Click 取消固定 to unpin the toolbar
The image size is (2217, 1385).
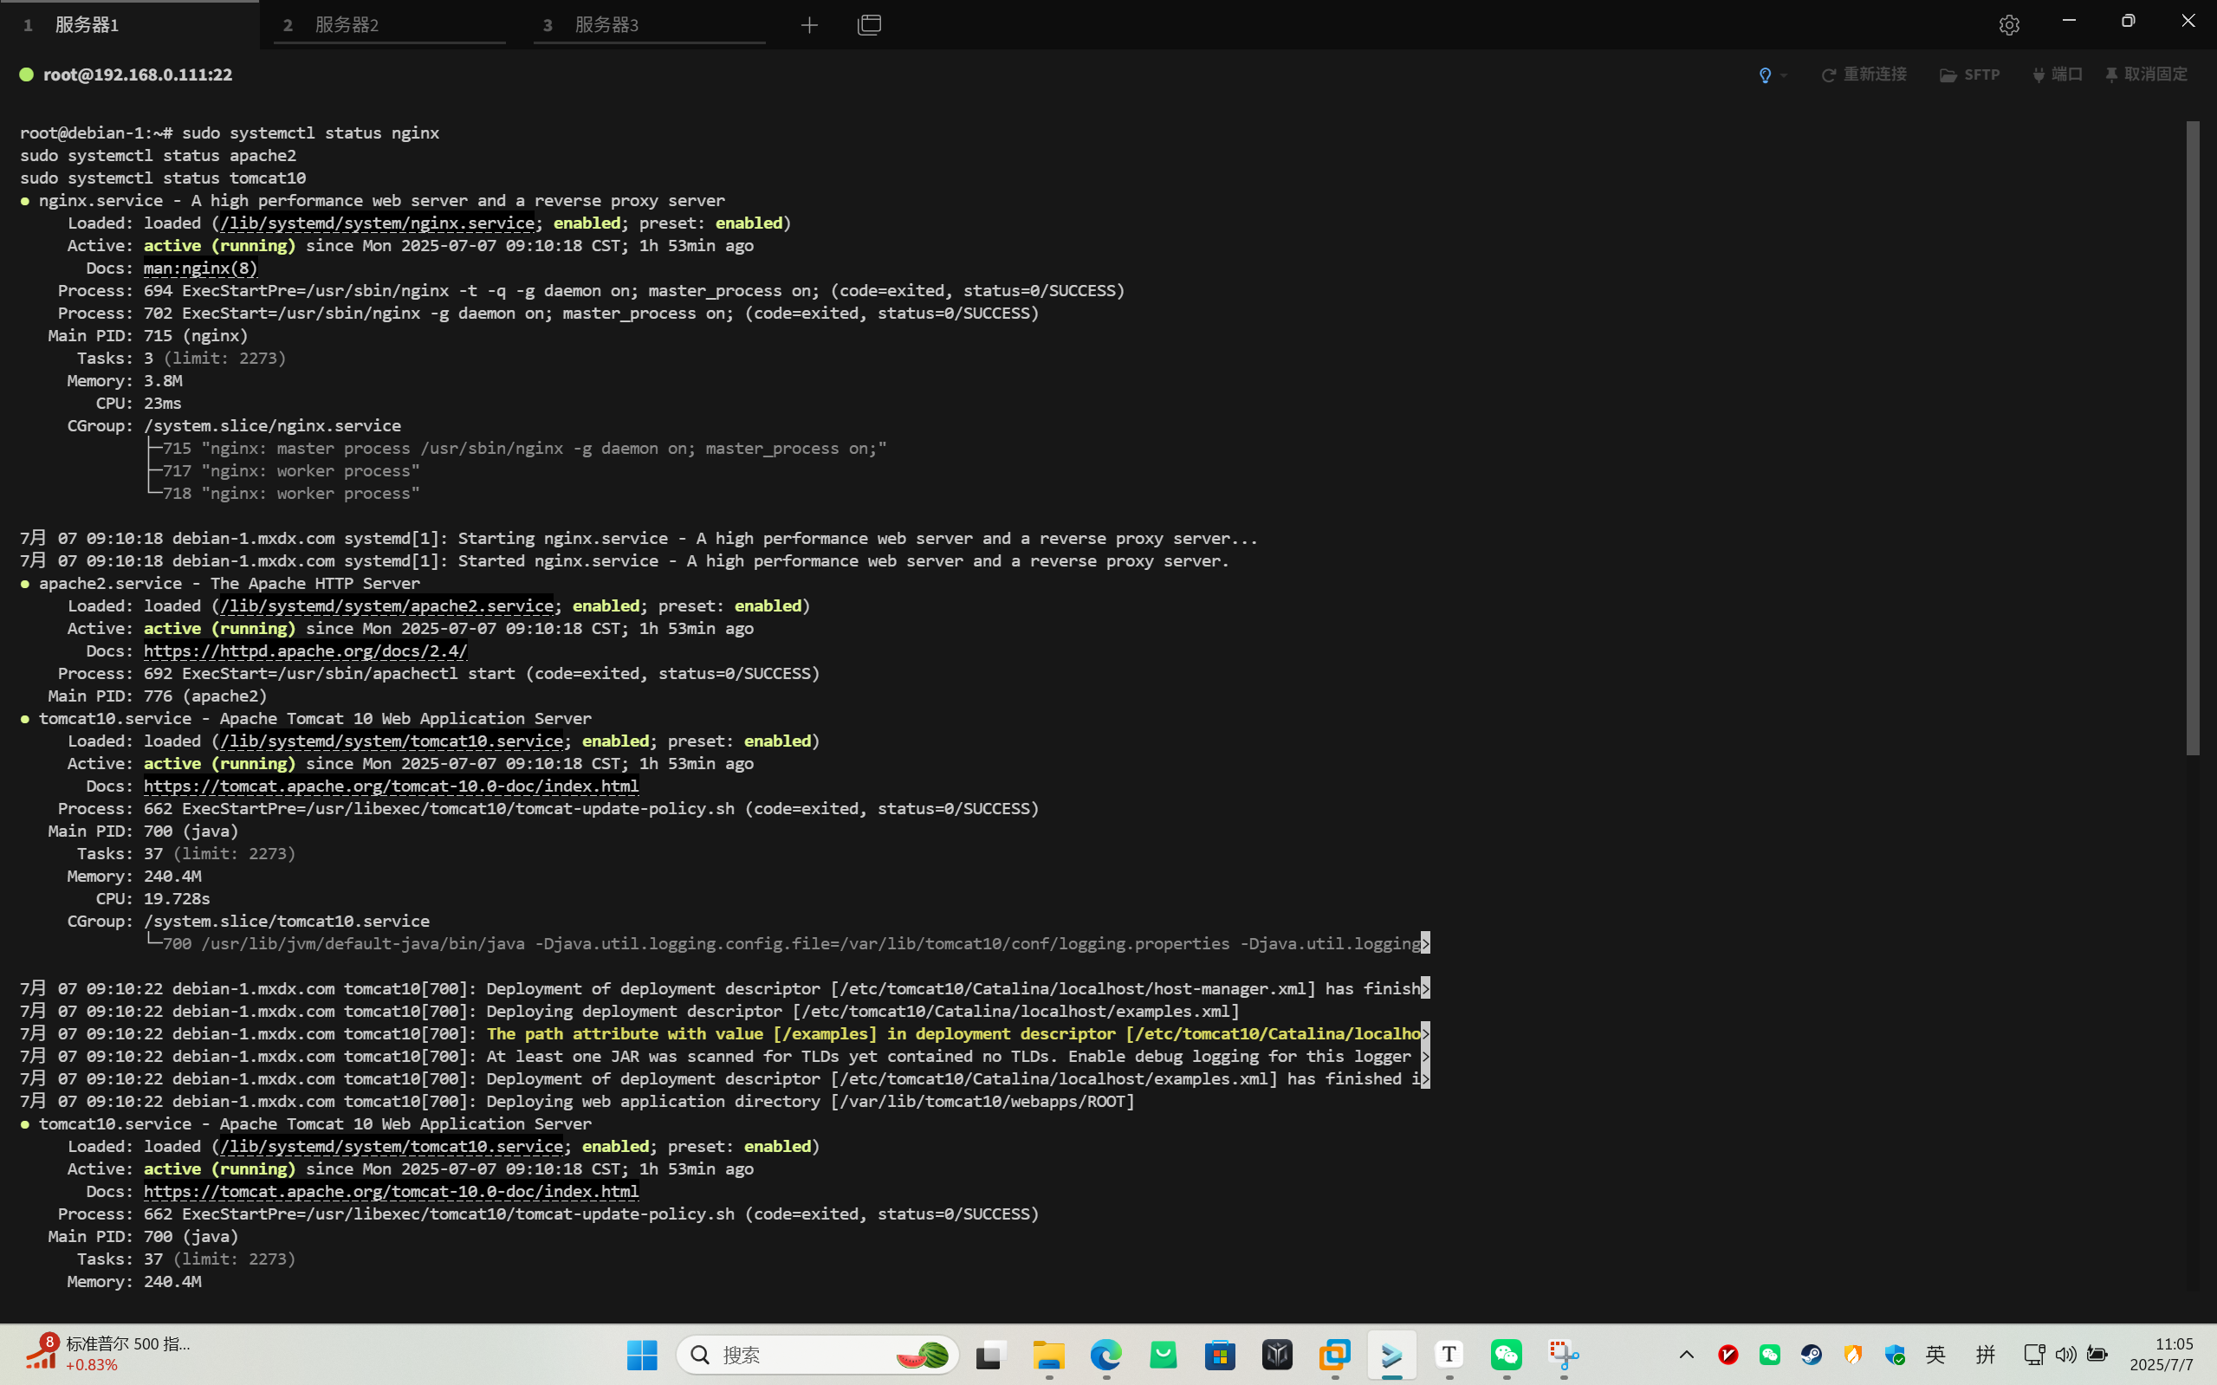(2146, 74)
